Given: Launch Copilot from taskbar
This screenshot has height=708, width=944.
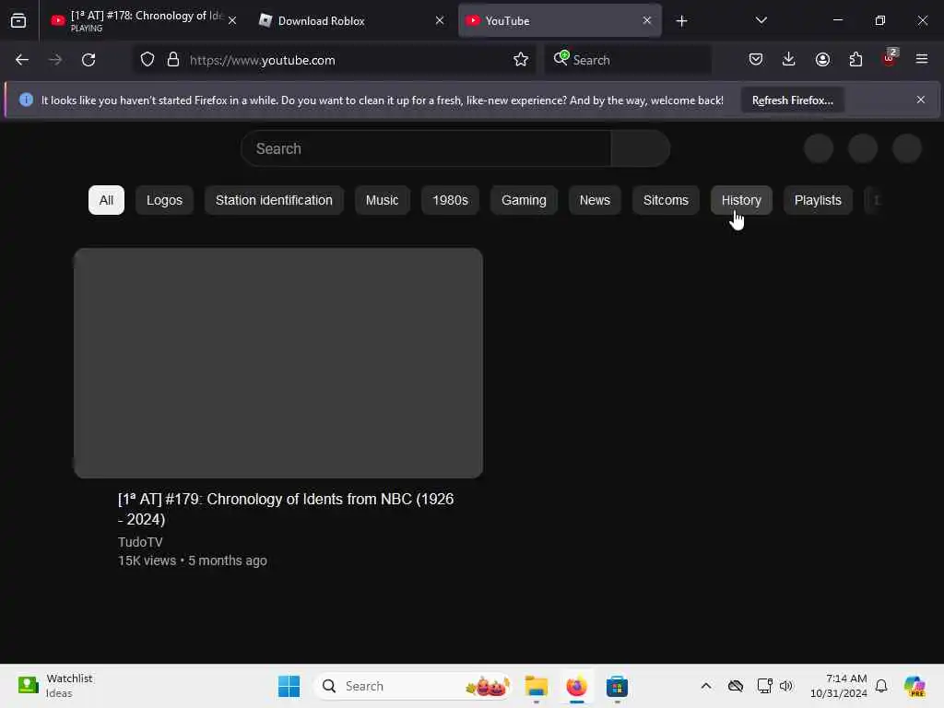Looking at the screenshot, I should point(914,686).
